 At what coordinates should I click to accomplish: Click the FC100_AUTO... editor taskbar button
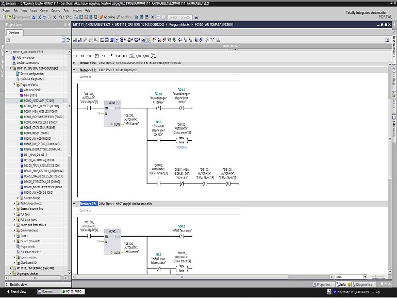tap(73, 292)
